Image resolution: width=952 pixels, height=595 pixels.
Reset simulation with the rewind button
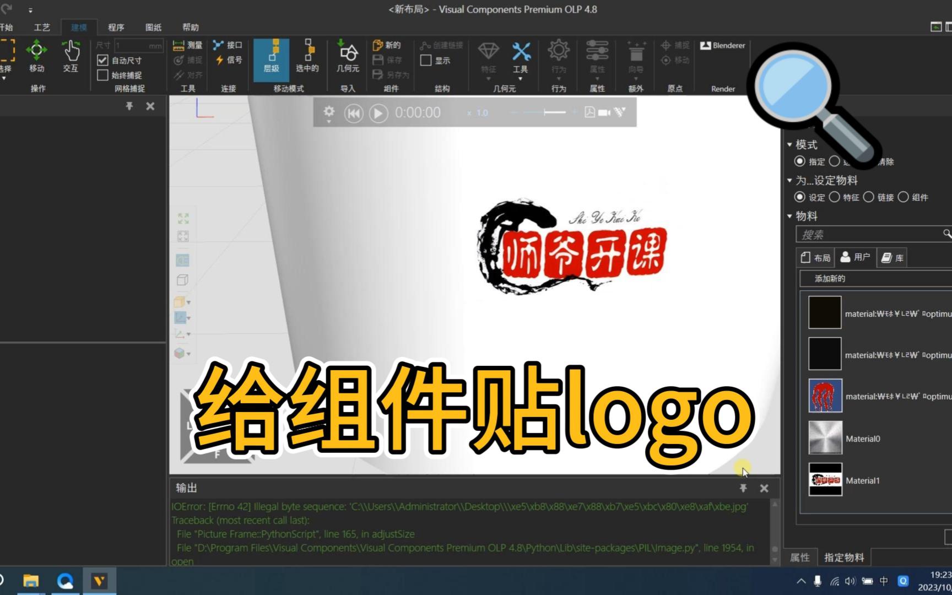[x=353, y=113]
